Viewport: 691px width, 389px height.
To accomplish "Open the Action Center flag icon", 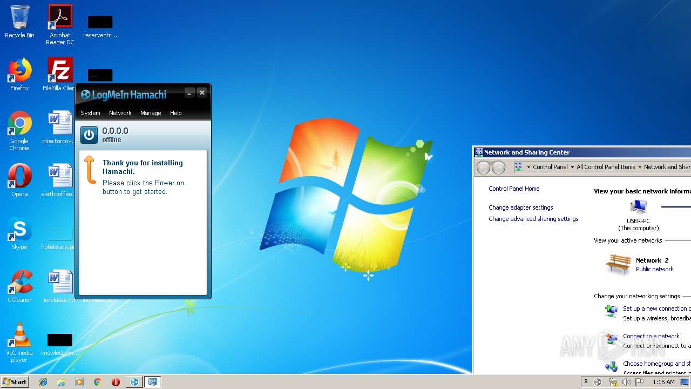I will click(x=639, y=382).
